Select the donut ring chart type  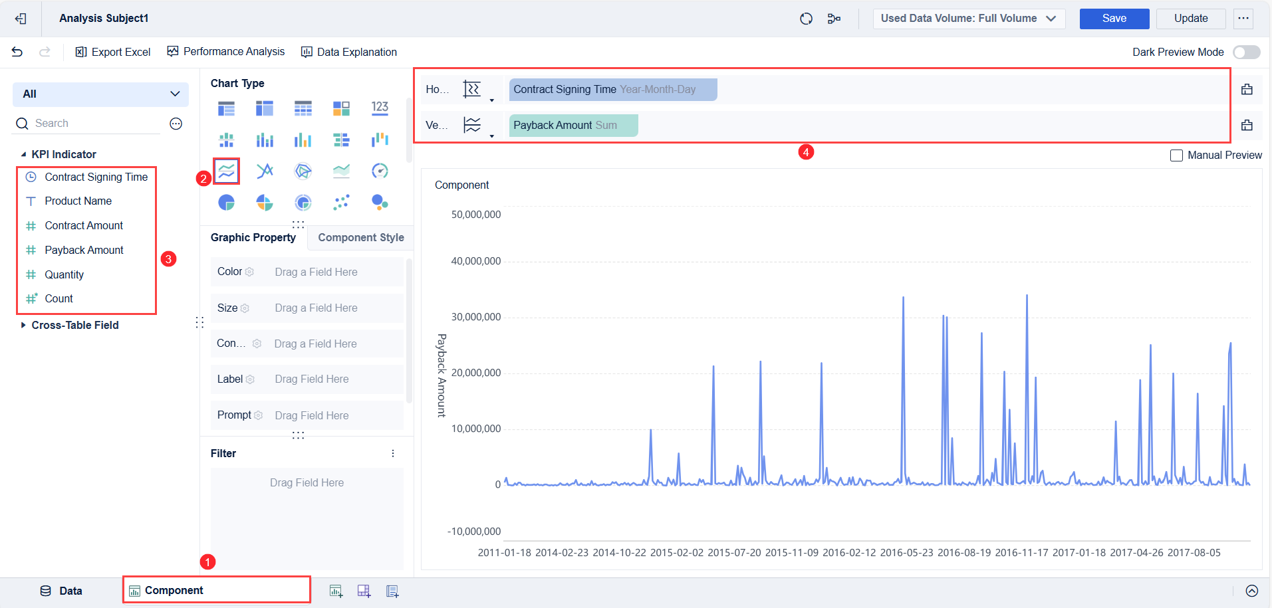303,202
